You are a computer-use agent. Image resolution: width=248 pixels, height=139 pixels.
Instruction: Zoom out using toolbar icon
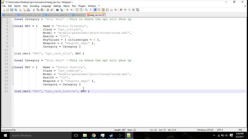[x=71, y=10]
